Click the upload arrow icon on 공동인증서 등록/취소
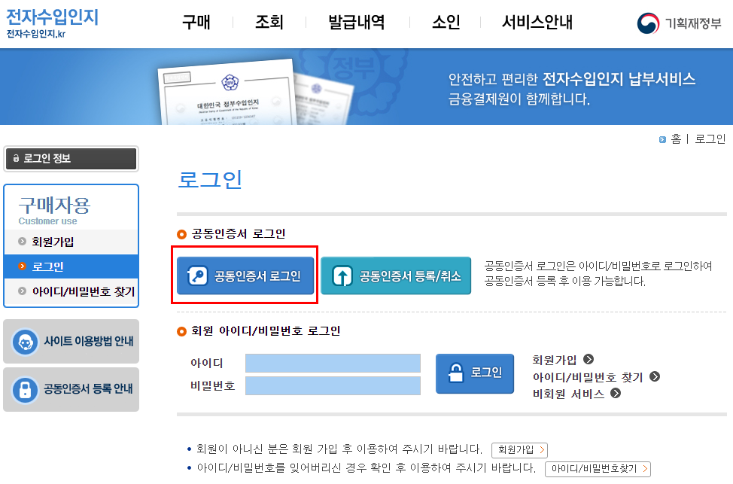 [342, 275]
